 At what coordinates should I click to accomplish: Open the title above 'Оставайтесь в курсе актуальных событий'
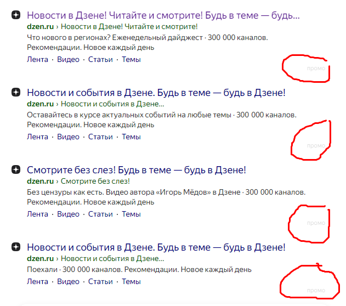coord(156,93)
